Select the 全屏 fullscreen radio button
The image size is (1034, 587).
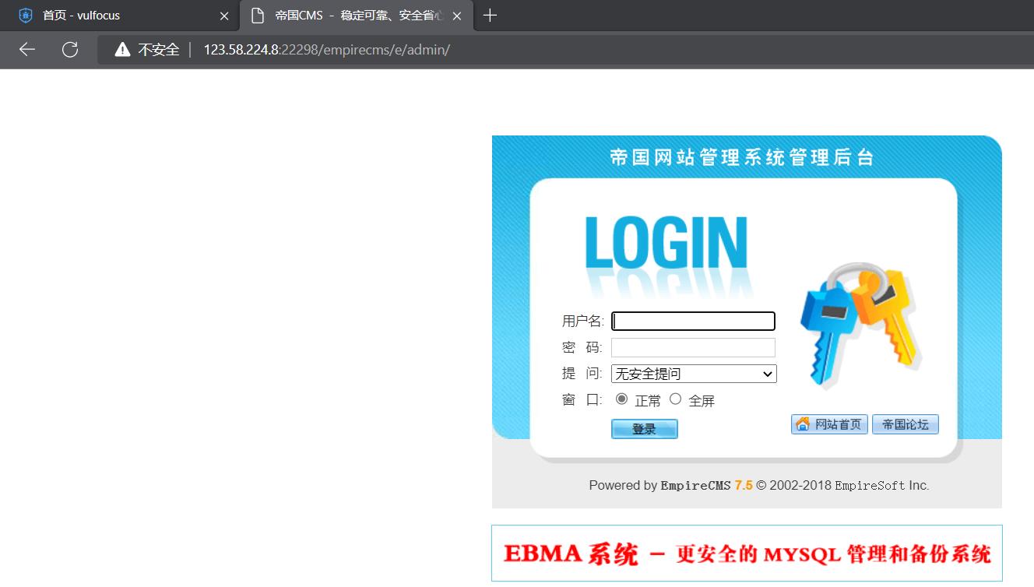pos(675,399)
